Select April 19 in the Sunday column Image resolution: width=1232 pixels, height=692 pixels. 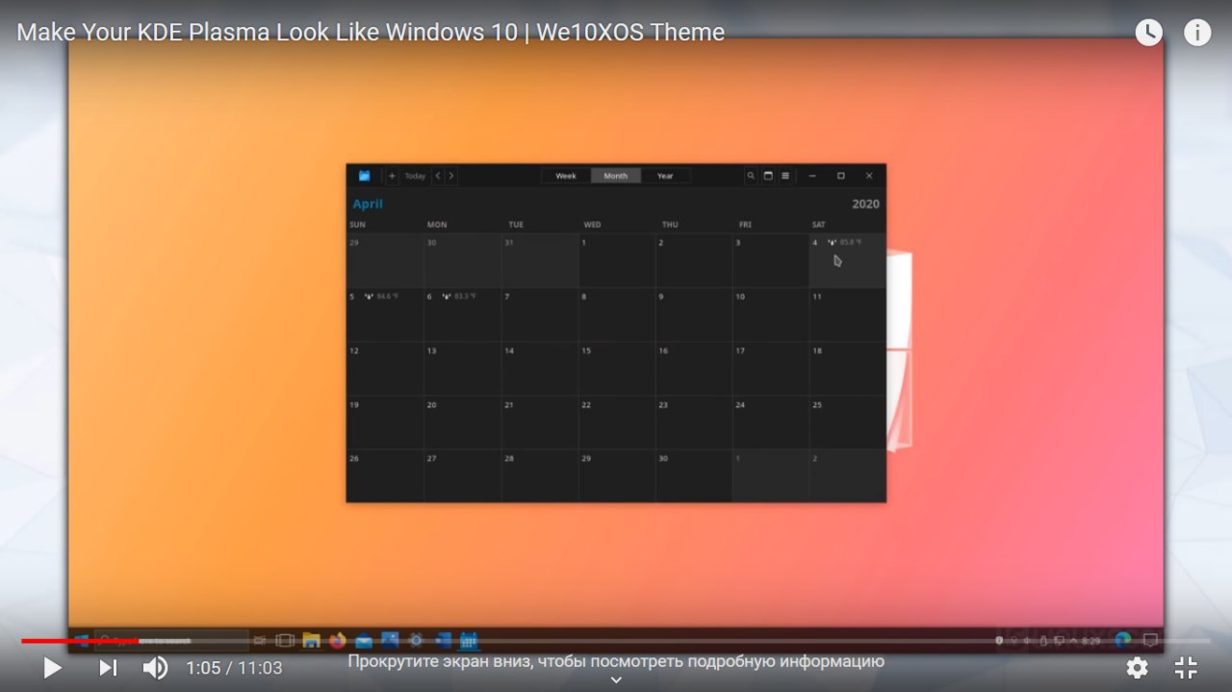pyautogui.click(x=385, y=422)
